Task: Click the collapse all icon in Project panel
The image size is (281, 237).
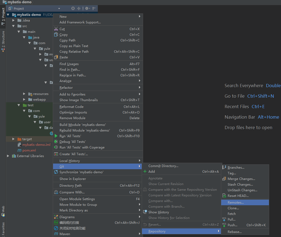Action: (x=79, y=9)
